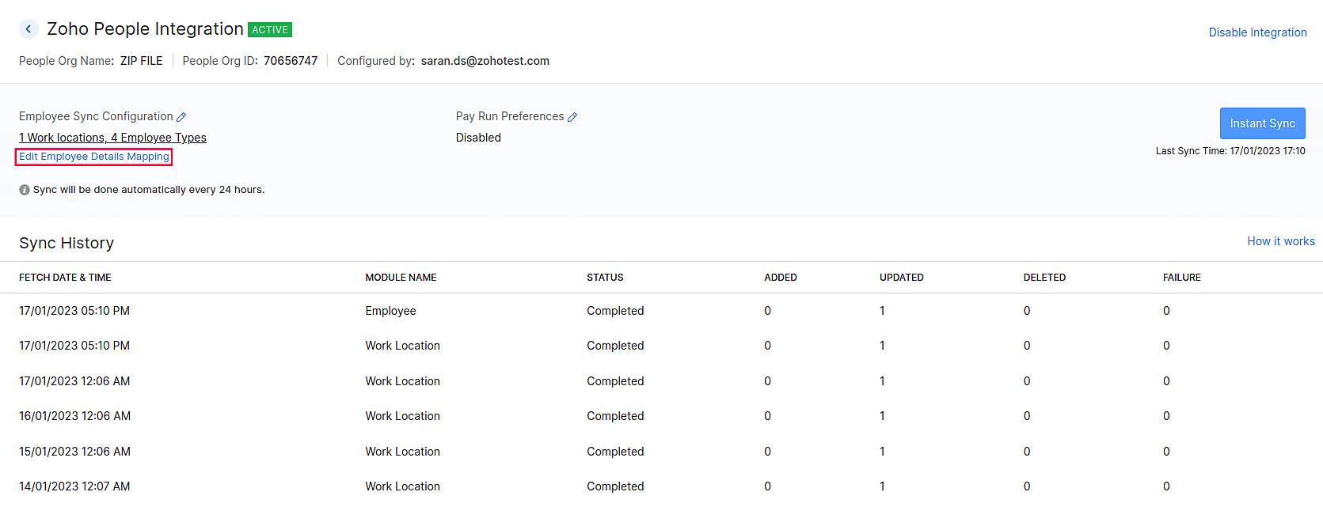Click the Instant Sync button

[x=1262, y=123]
